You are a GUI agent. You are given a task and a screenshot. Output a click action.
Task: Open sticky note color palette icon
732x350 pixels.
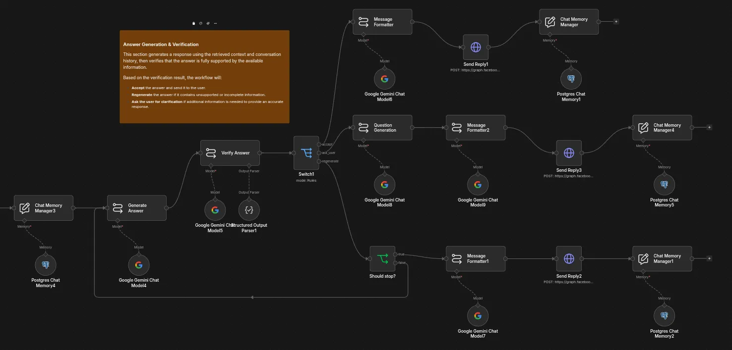(x=201, y=23)
